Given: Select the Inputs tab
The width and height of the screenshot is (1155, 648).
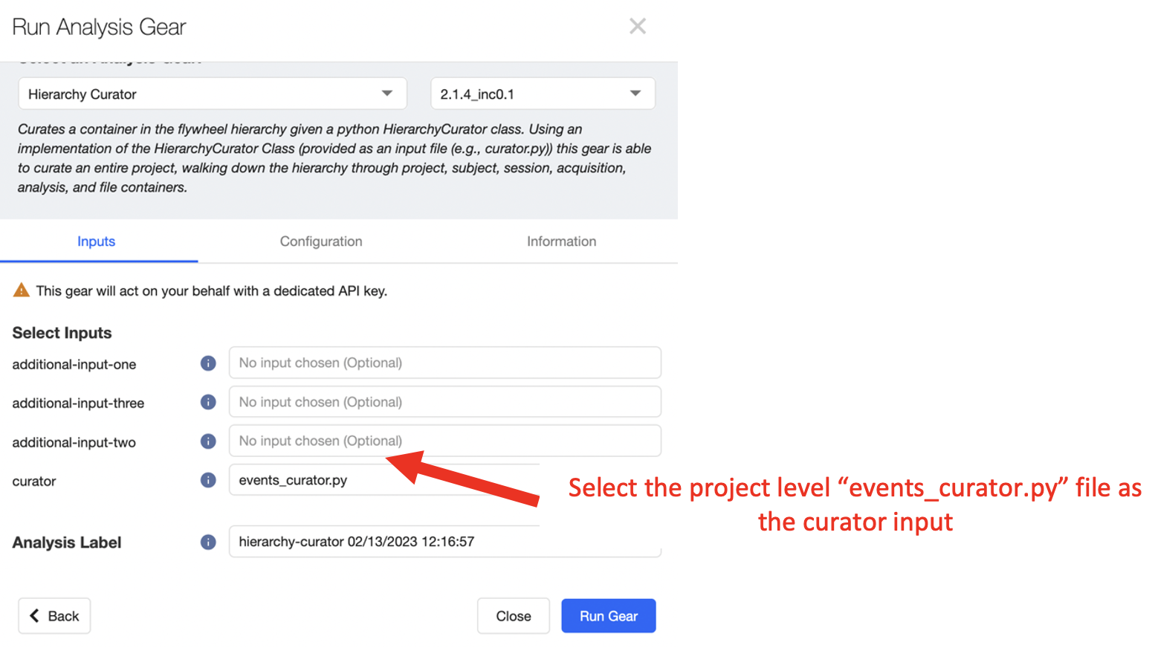Looking at the screenshot, I should click(x=97, y=242).
